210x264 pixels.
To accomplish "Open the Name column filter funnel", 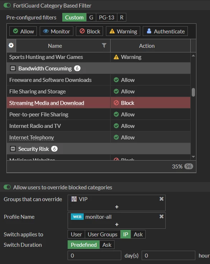I will coord(104,46).
